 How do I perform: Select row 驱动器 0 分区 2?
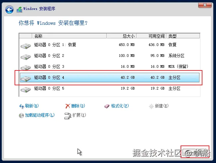pos(110,56)
